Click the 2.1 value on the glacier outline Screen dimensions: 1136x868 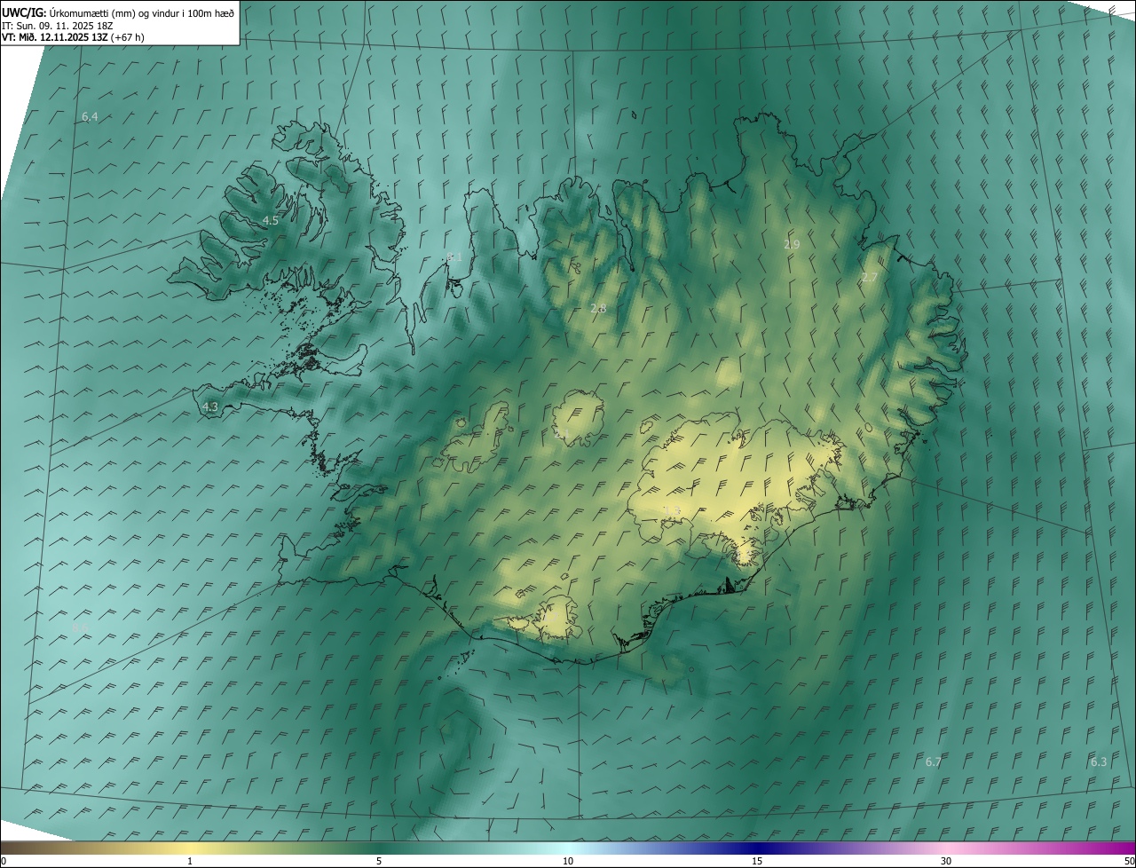(x=562, y=433)
